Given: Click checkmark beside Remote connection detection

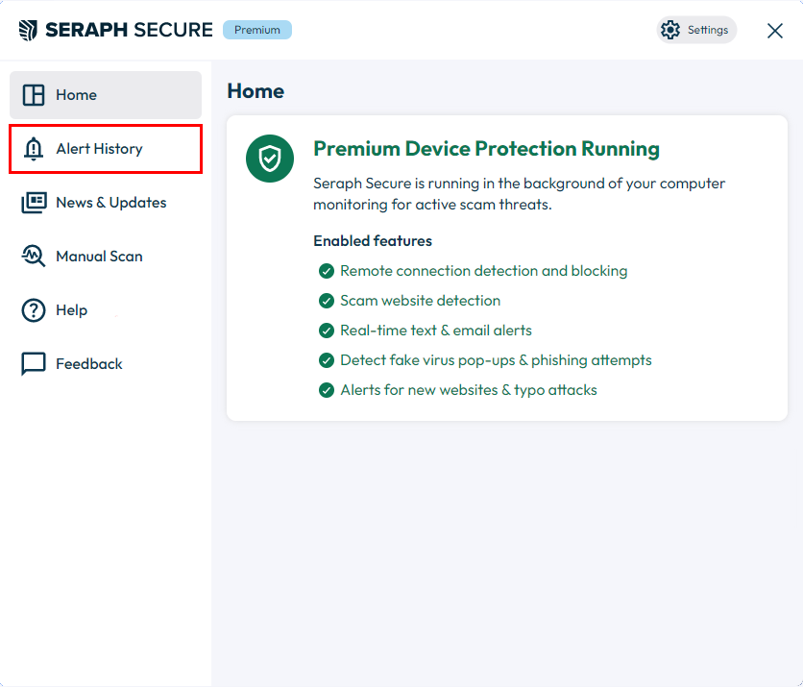Looking at the screenshot, I should (x=327, y=271).
